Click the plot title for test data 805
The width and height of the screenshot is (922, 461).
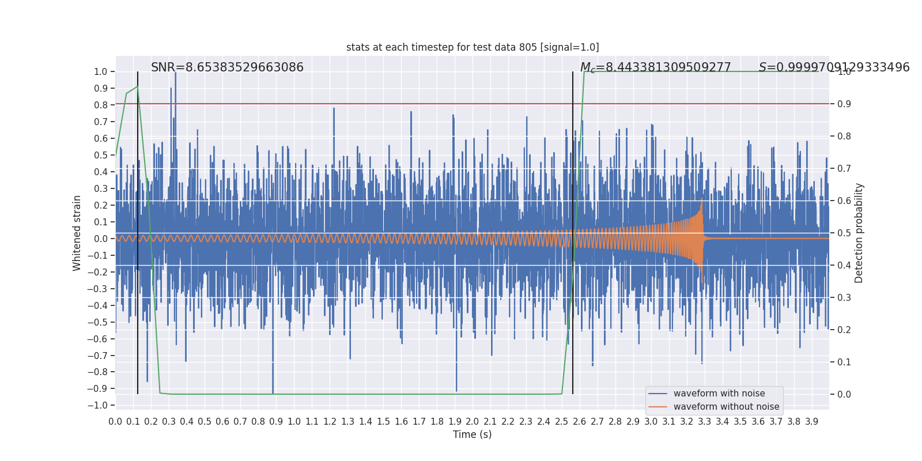coord(472,47)
